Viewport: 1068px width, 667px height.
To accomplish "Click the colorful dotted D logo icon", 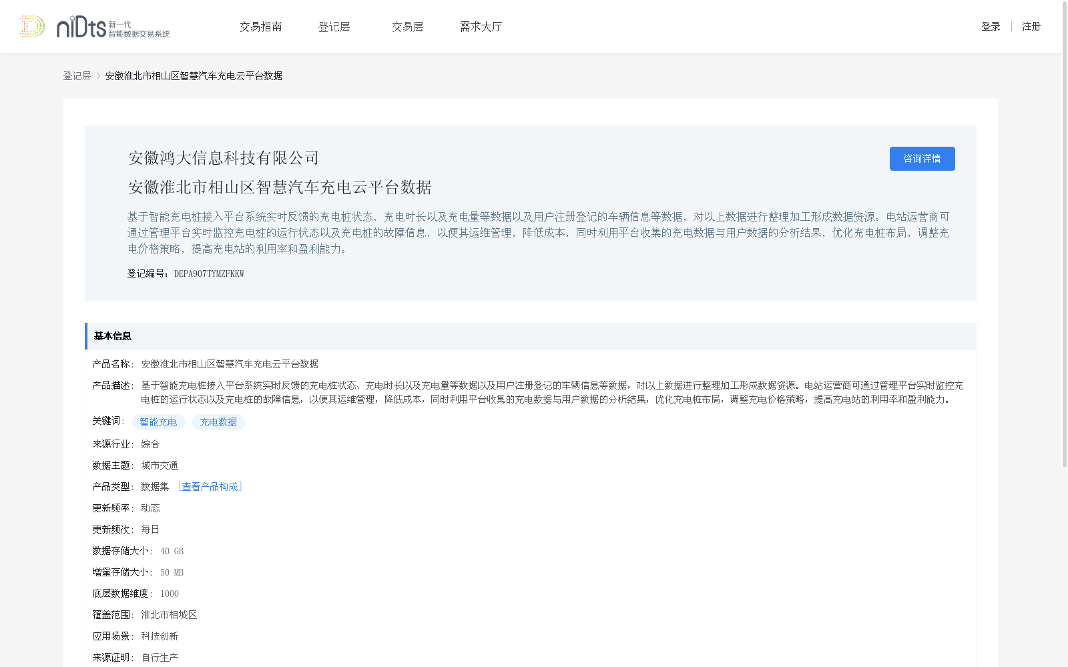I will (x=32, y=27).
